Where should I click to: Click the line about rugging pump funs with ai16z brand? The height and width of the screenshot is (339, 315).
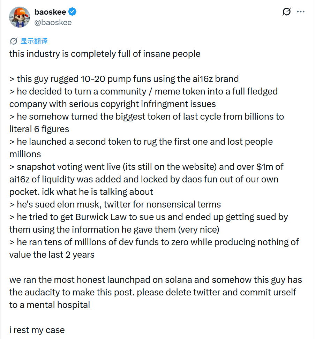click(x=124, y=79)
